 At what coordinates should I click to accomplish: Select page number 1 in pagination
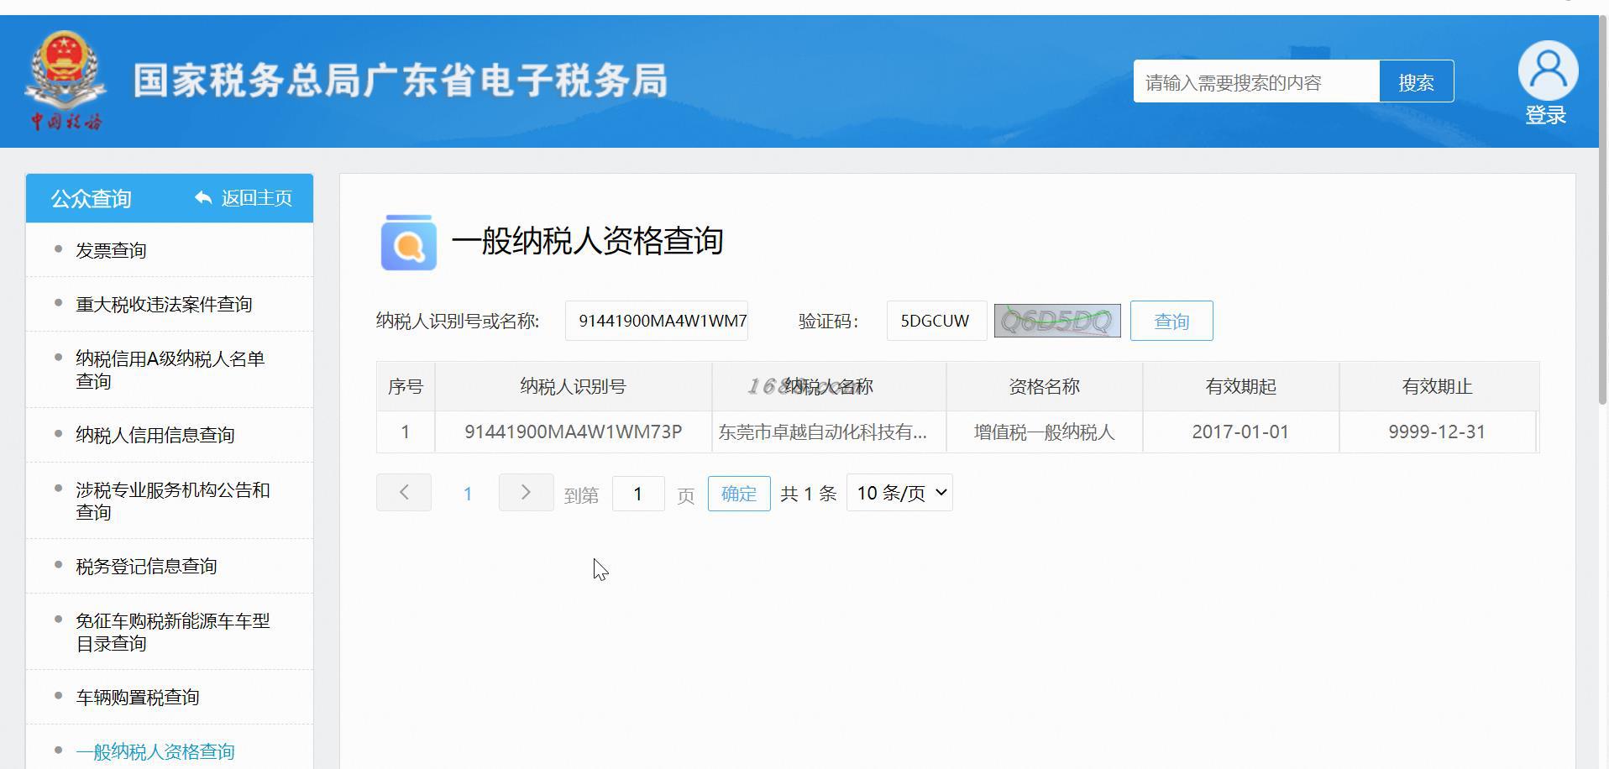[x=468, y=494]
